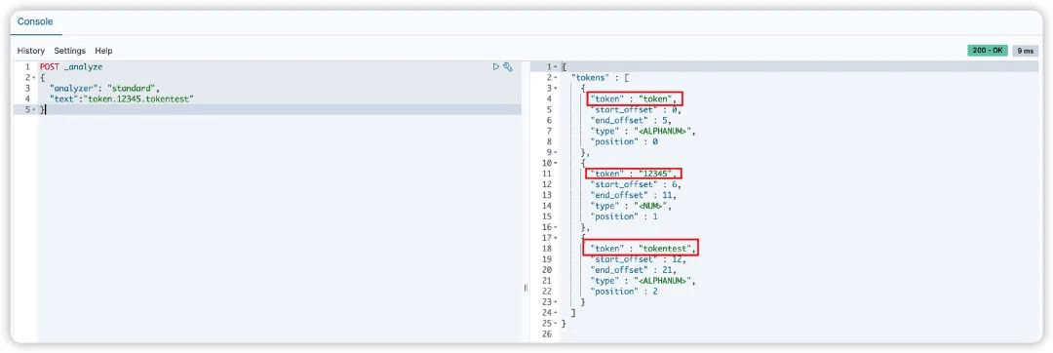Grab the vertical divider handle between editor panes
The height and width of the screenshot is (353, 1053).
coord(526,288)
